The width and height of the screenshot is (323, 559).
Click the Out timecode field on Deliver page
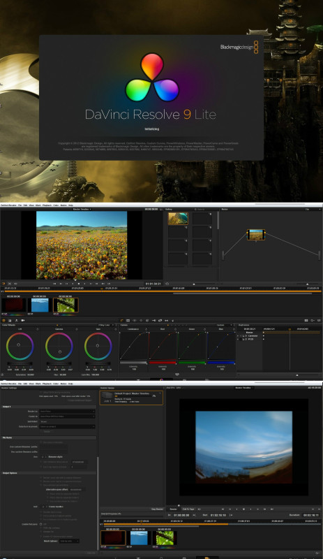[218, 515]
